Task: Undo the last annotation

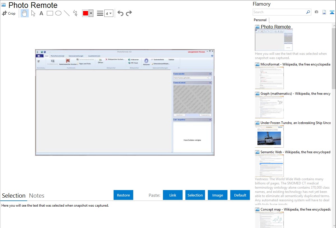Action: click(x=120, y=13)
